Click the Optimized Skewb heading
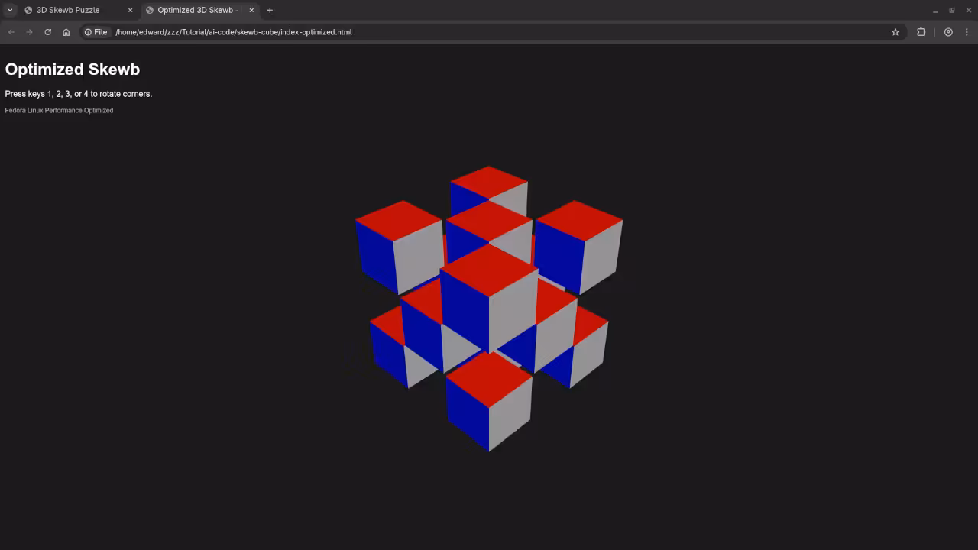The width and height of the screenshot is (978, 550). (x=72, y=69)
